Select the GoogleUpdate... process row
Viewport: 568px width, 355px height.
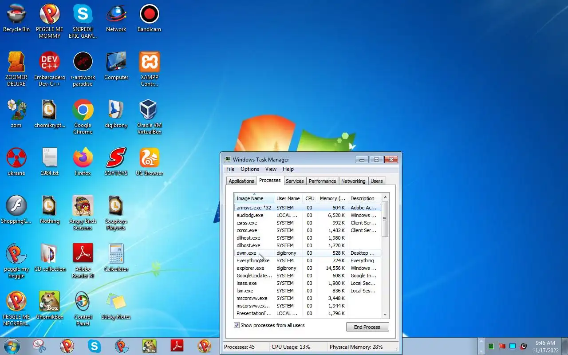(308, 276)
